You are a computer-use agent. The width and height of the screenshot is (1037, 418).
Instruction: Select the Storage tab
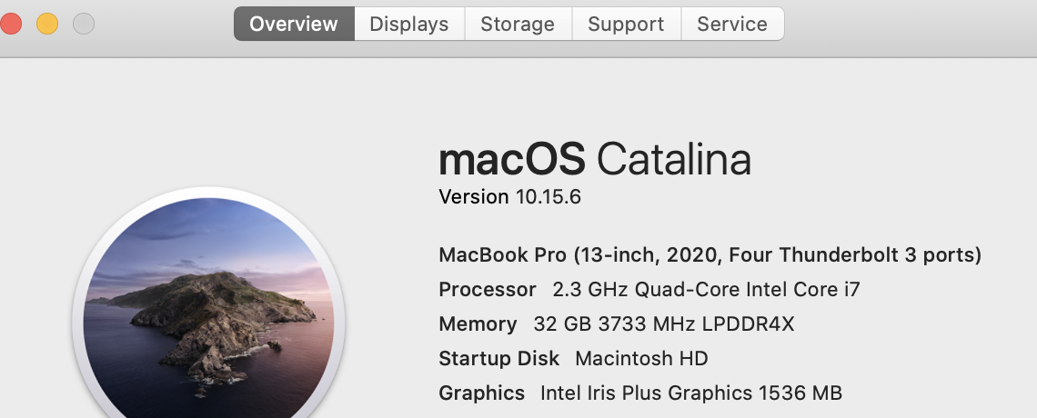pyautogui.click(x=518, y=24)
